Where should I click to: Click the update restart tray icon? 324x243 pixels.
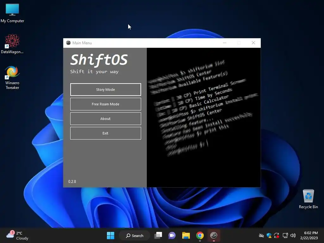[277, 235]
